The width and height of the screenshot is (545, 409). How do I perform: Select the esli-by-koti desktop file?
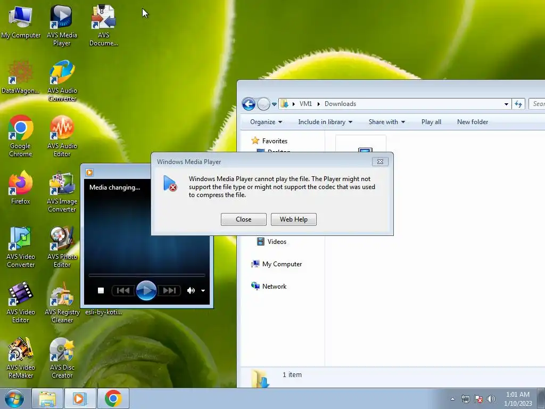[x=104, y=312]
